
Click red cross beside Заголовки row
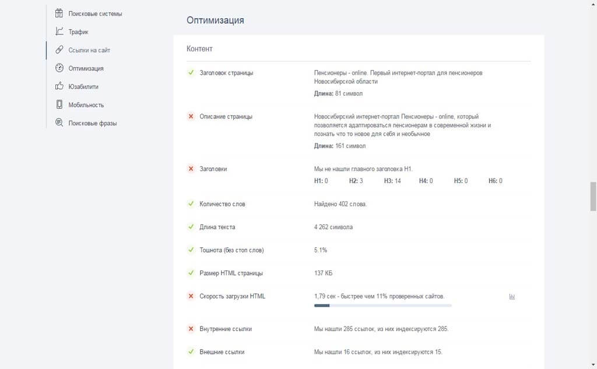pos(191,168)
